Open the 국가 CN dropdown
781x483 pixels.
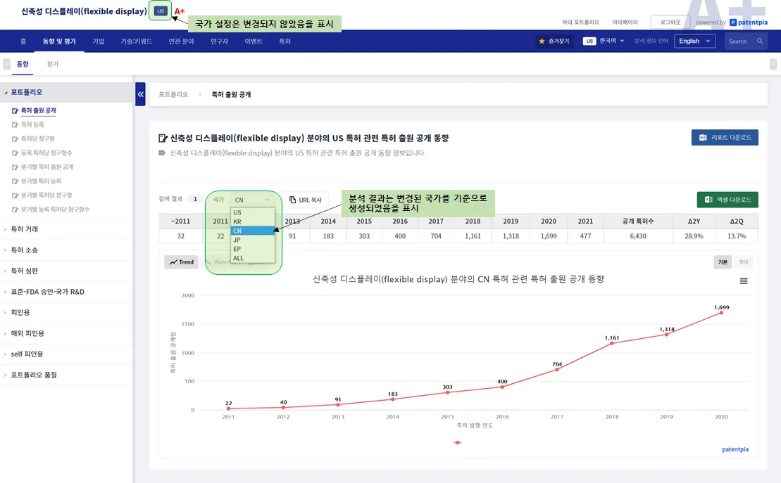coord(253,200)
